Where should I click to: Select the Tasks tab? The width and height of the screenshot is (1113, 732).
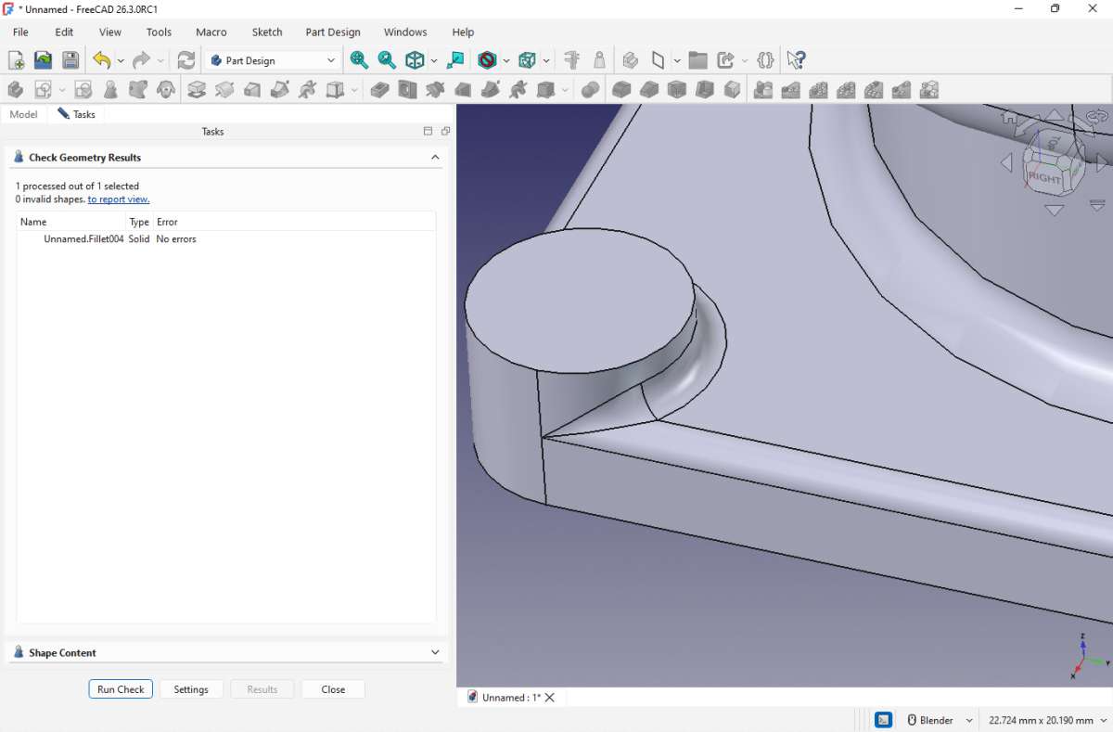pyautogui.click(x=76, y=114)
